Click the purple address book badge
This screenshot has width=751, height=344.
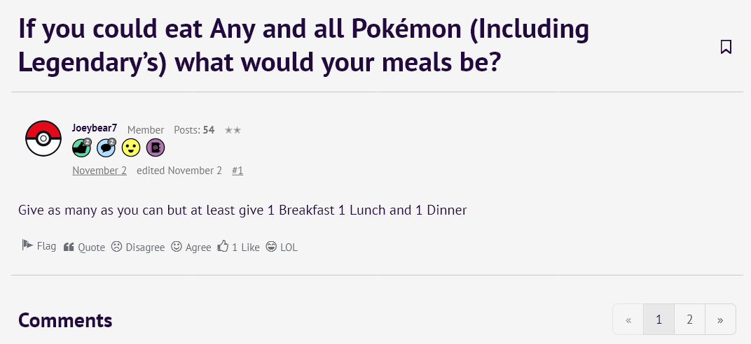[x=155, y=148]
